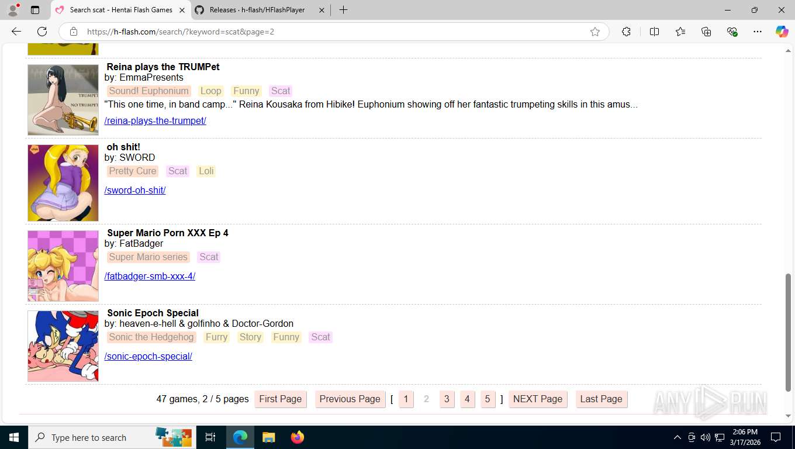Jump to results page 5
This screenshot has width=795, height=449.
point(488,399)
